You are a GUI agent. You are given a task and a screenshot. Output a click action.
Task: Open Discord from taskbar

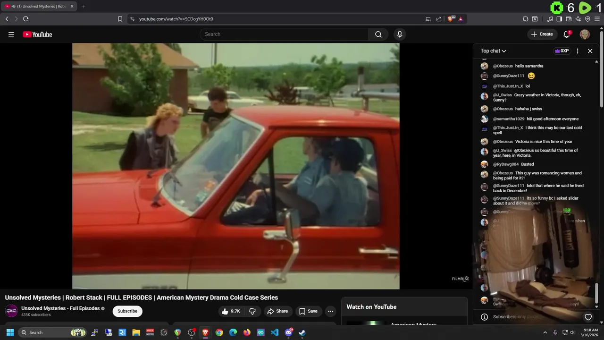point(288,332)
